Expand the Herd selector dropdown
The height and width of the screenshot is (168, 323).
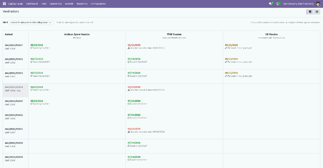(31, 23)
